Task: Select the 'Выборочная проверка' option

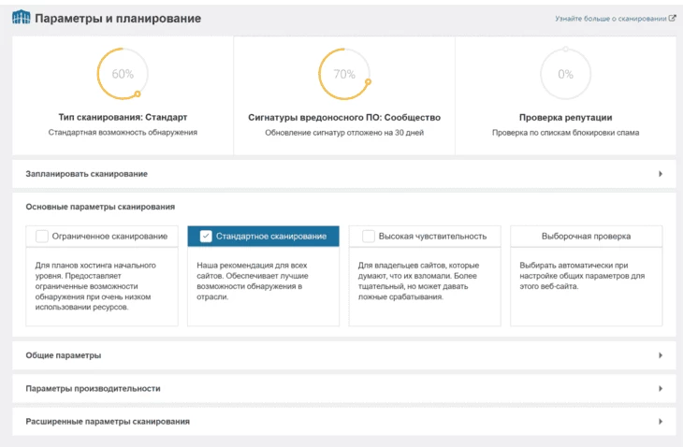Action: (587, 237)
